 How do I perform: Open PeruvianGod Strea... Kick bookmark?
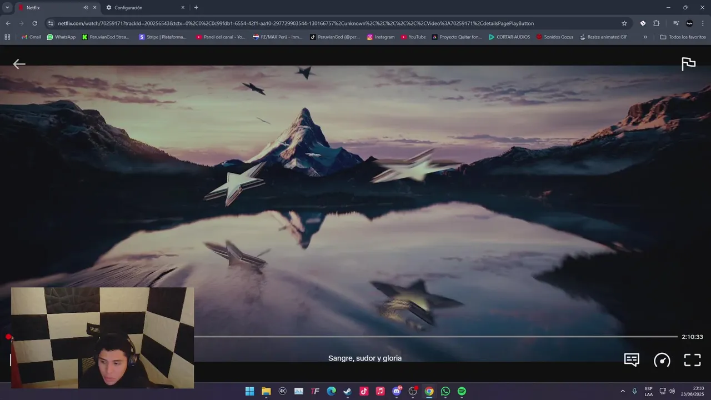pyautogui.click(x=106, y=37)
